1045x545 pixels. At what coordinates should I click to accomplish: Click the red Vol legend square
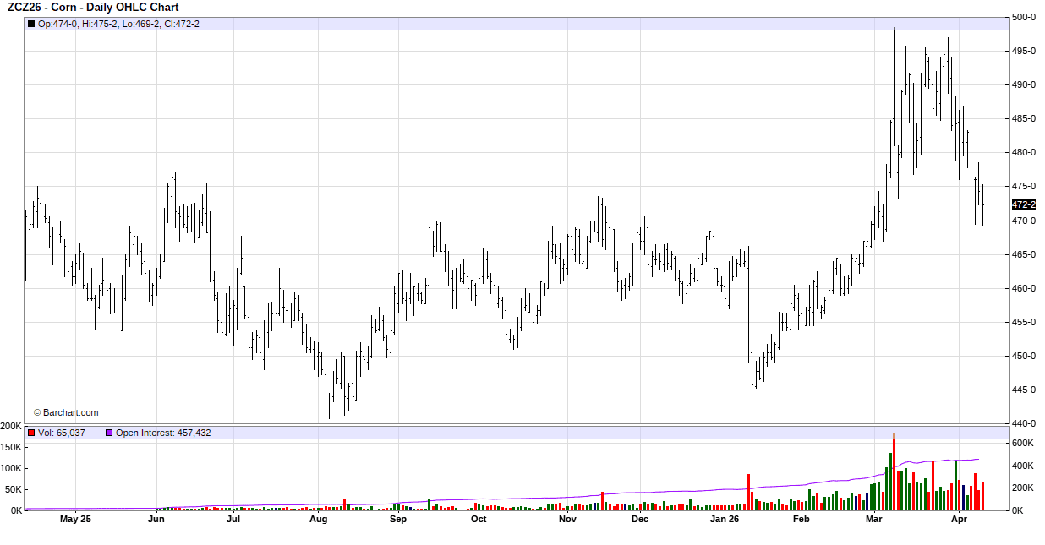pyautogui.click(x=31, y=433)
